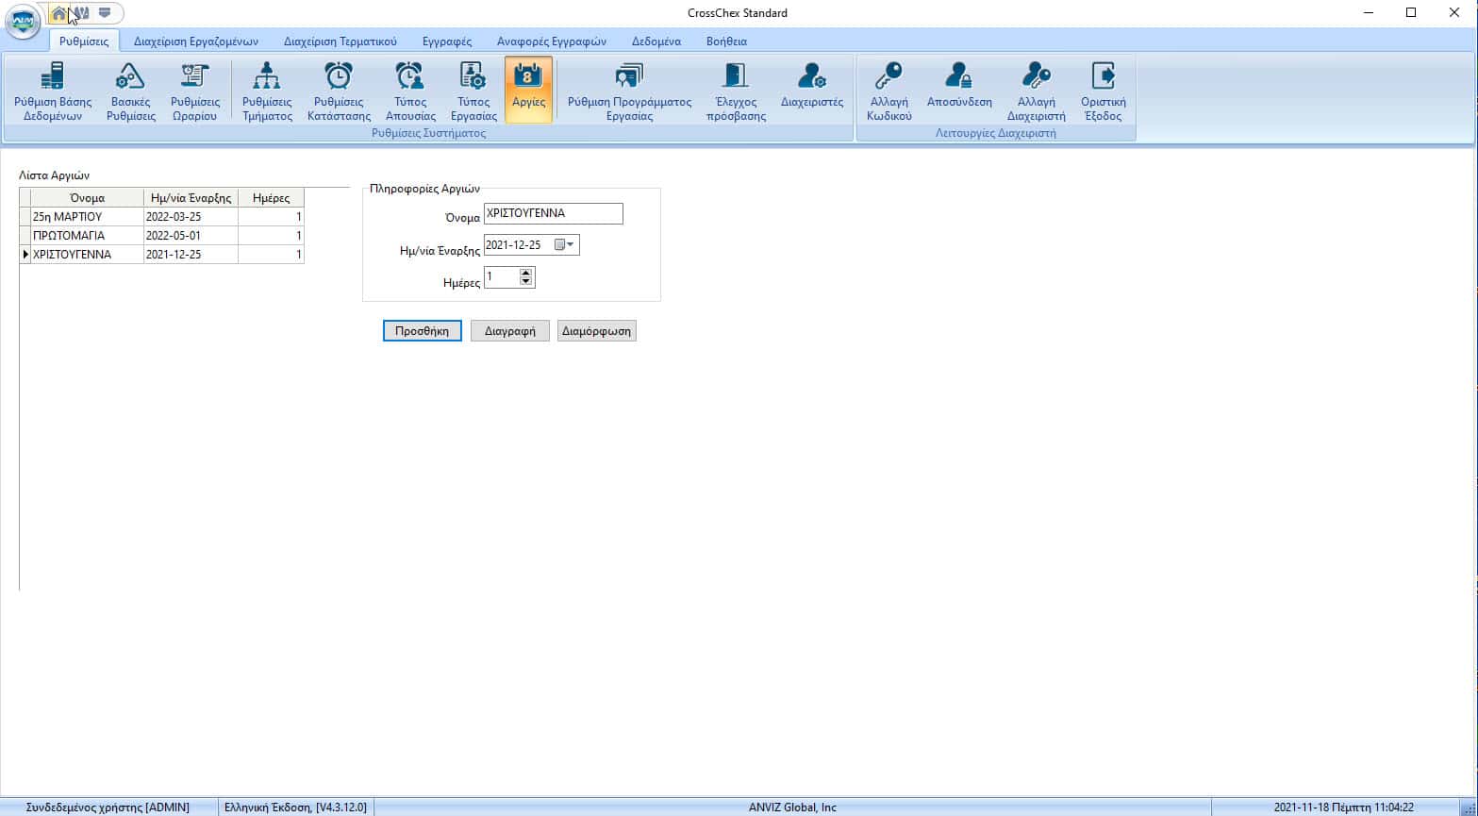Viewport: 1478px width, 816px height.
Task: Open Βασικές Ρυθμίσεις basic settings
Action: (x=131, y=92)
